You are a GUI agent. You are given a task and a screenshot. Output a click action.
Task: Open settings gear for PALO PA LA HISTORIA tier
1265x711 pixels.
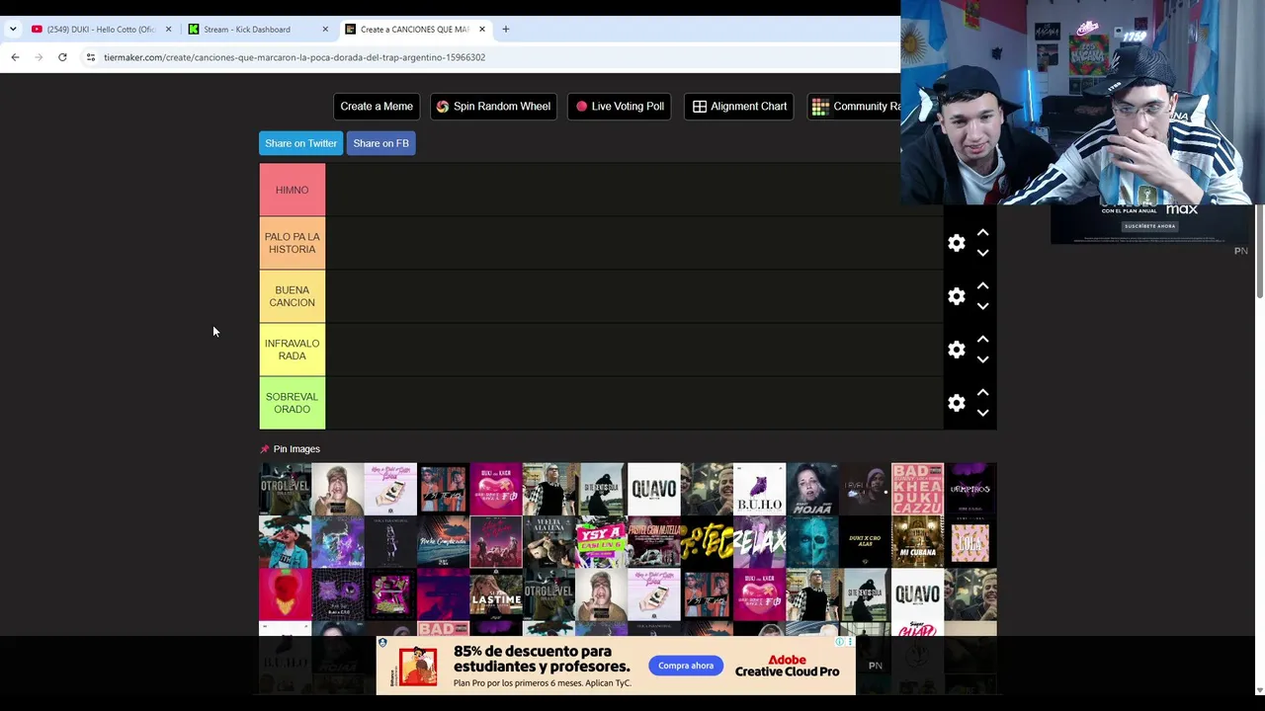click(x=956, y=243)
